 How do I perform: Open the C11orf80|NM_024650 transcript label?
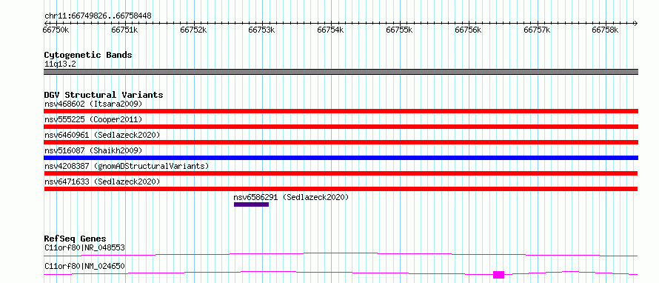click(84, 266)
